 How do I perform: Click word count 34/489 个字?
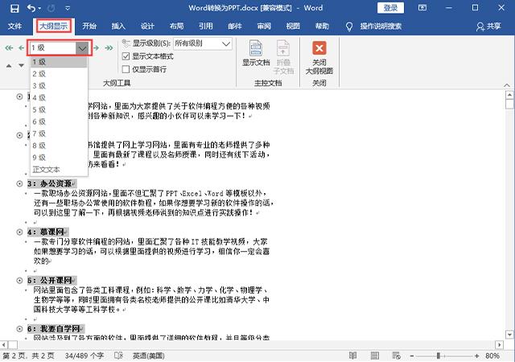tap(84, 356)
